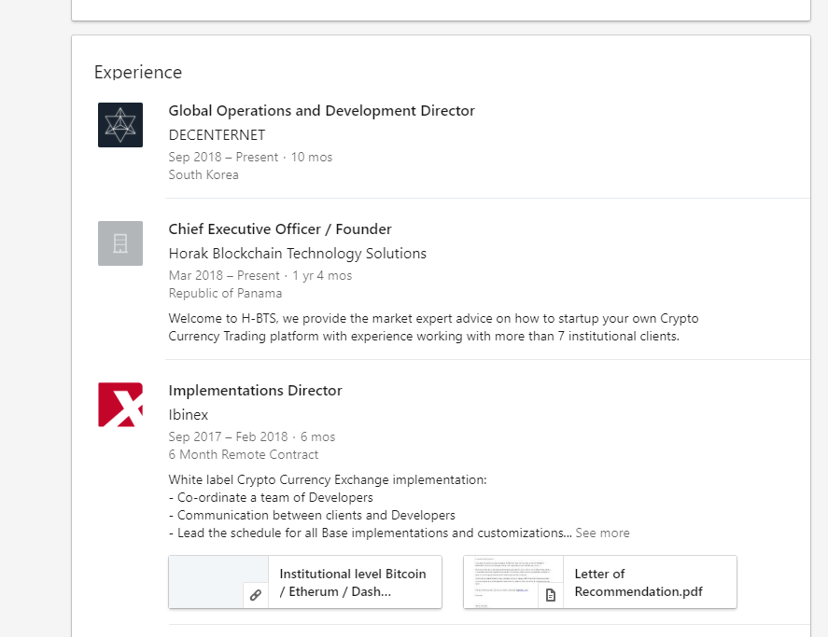The height and width of the screenshot is (637, 828).
Task: Click the Horak Blockchain placeholder building icon
Action: [x=120, y=243]
